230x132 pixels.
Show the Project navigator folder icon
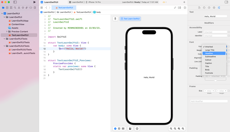(3, 8)
